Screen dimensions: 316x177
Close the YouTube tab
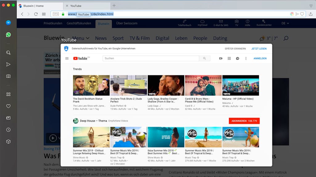click(67, 6)
